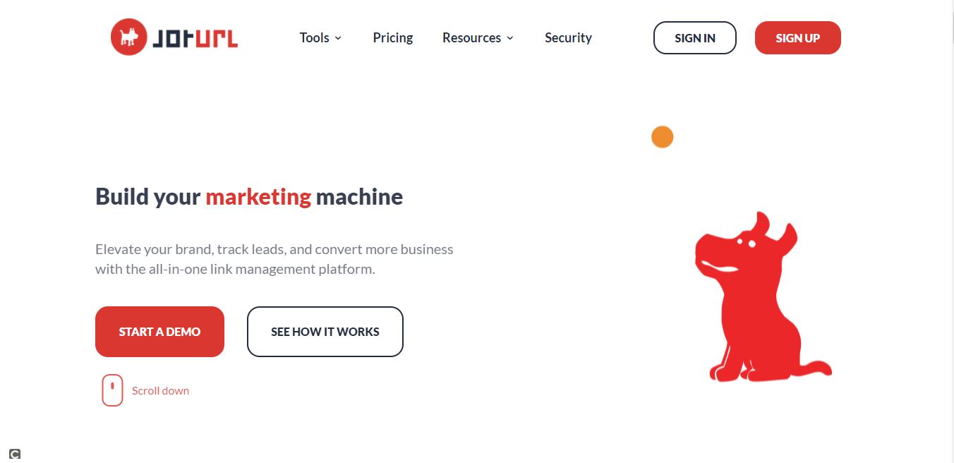Click the mouse scroll indicator icon

coord(112,391)
